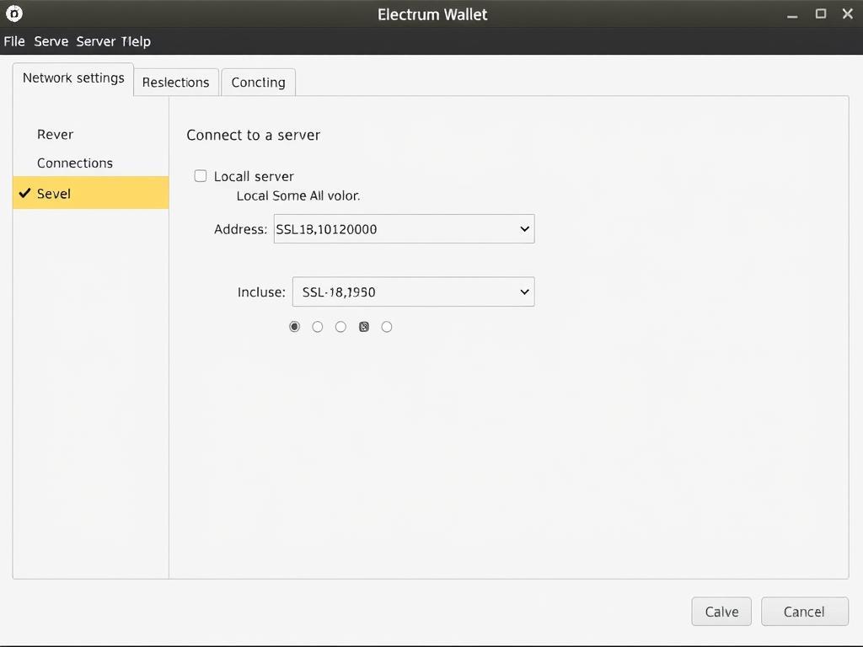863x647 pixels.
Task: Click the Cancel button
Action: coord(804,612)
